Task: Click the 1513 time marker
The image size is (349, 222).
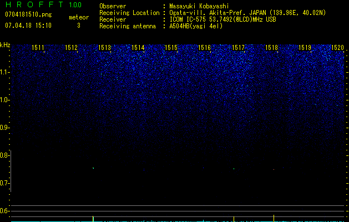Action: pos(105,47)
